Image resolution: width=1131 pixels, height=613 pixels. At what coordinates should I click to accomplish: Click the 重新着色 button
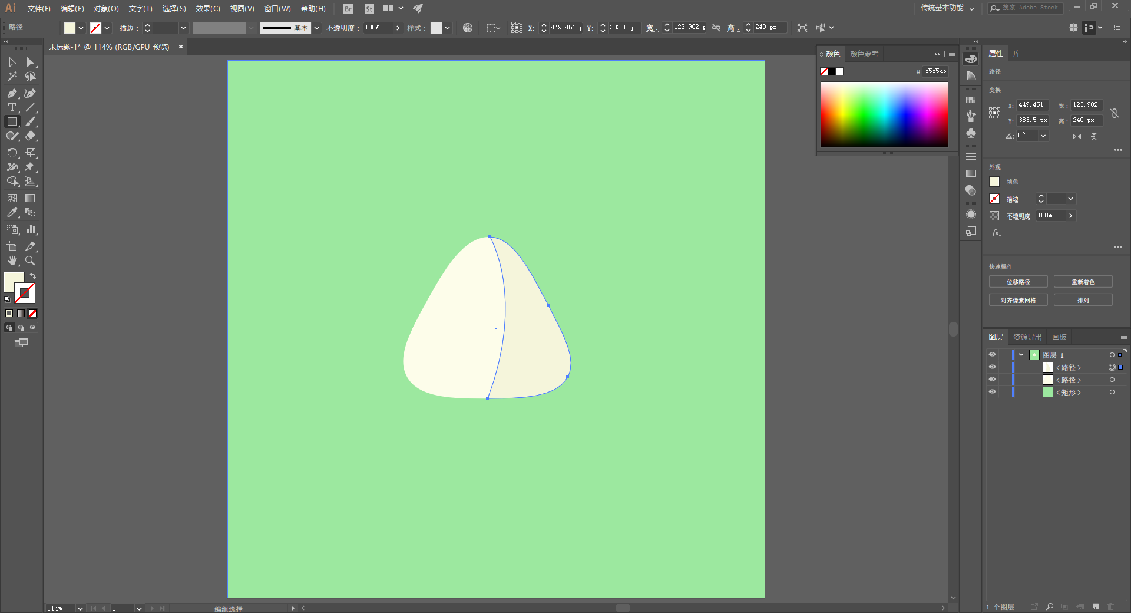1083,282
